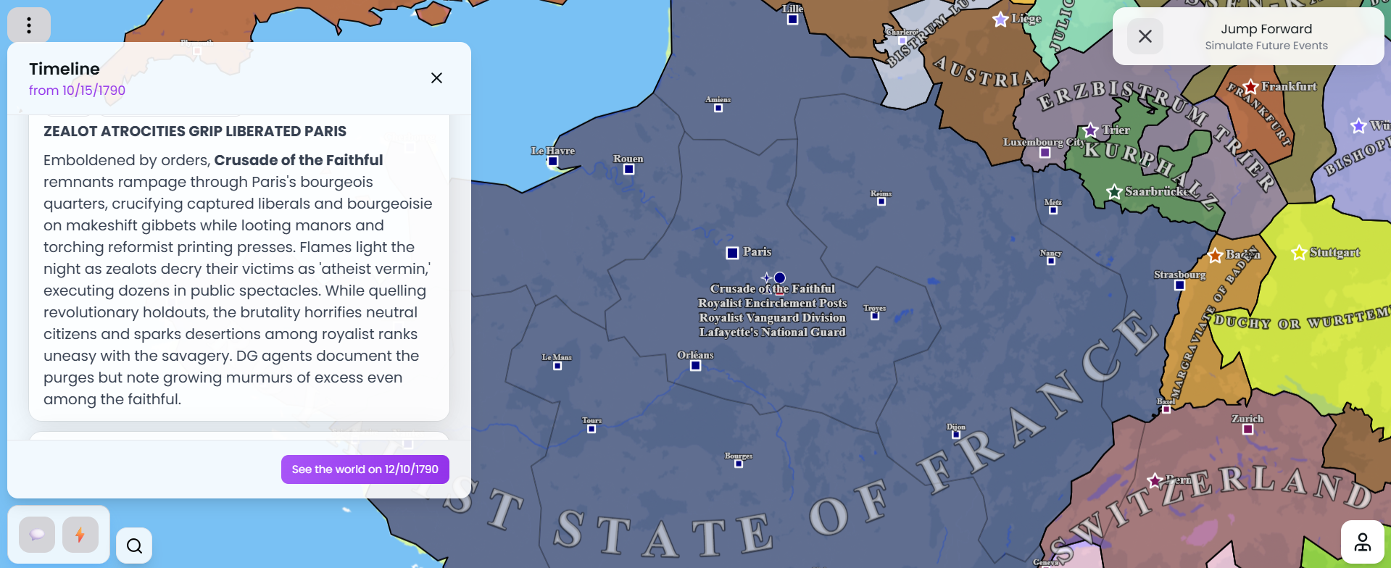Screen dimensions: 1391x568
Task: Select the Orléans city marker
Action: click(x=696, y=366)
